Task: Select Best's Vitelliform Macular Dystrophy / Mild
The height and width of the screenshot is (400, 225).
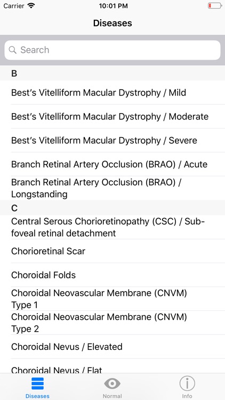Action: (x=112, y=92)
